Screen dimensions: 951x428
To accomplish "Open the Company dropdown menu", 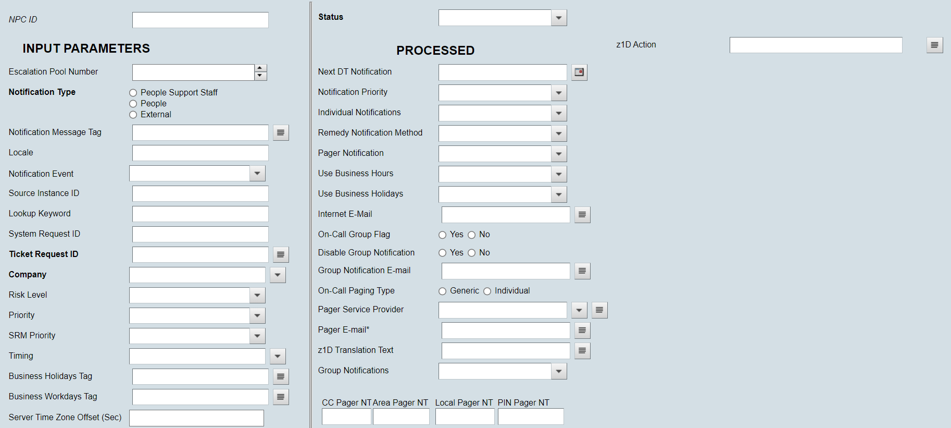I will (278, 275).
